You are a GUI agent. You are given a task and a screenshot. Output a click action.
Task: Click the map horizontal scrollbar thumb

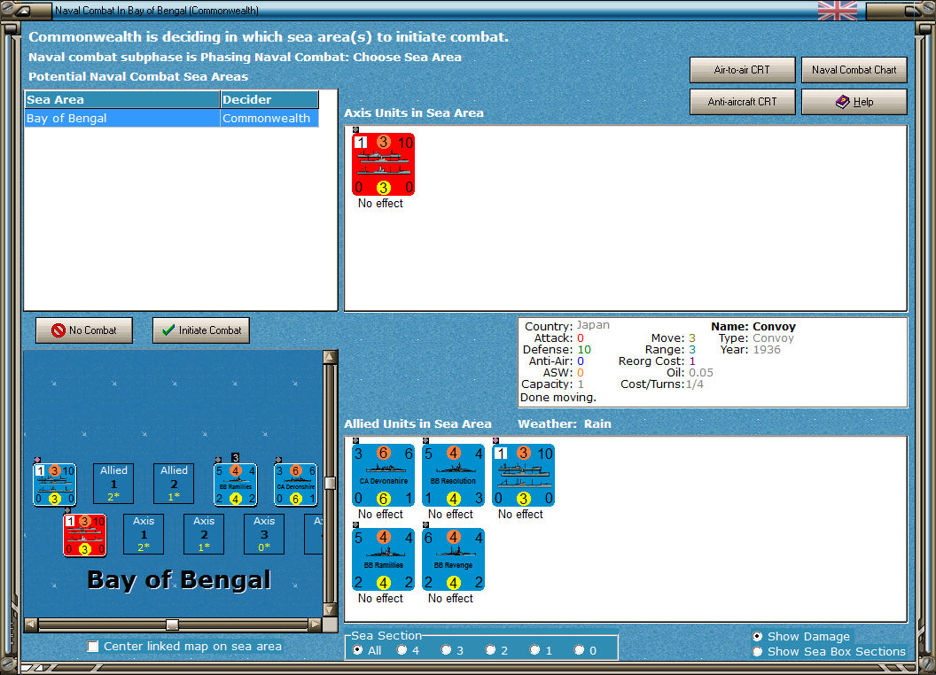172,625
